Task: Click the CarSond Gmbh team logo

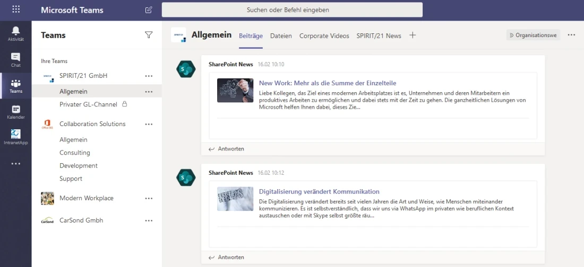Action: [47, 220]
